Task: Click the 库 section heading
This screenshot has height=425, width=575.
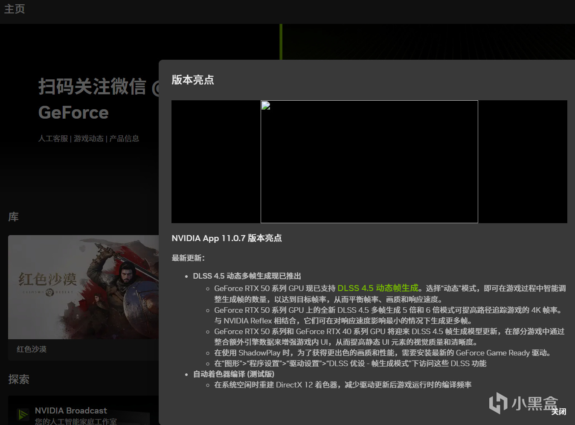Action: pyautogui.click(x=13, y=217)
